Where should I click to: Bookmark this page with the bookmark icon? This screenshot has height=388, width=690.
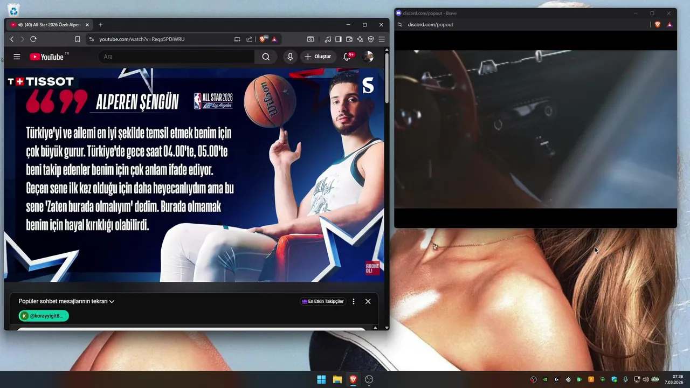click(x=78, y=39)
